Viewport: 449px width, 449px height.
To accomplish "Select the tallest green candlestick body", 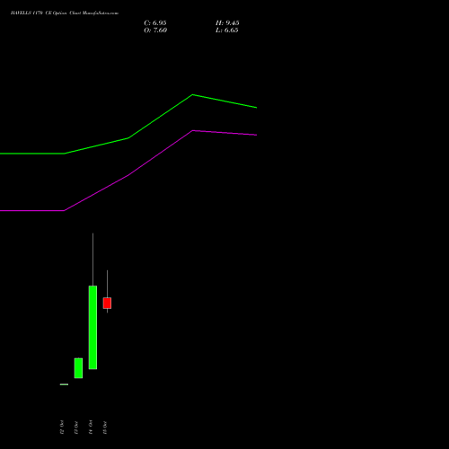I will (92, 328).
